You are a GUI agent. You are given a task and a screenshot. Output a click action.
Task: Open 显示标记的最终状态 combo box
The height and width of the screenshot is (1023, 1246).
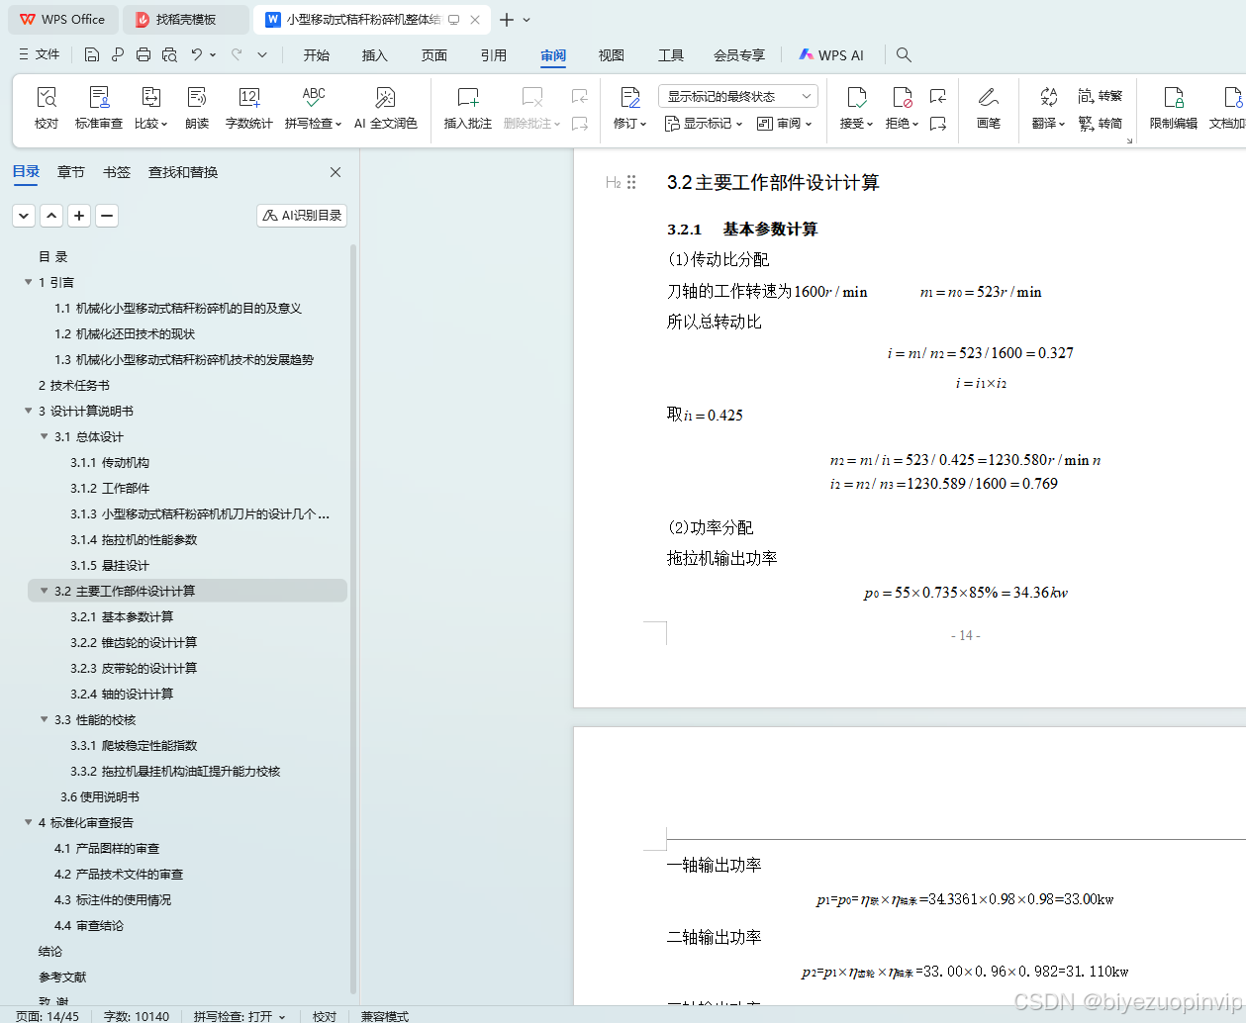pyautogui.click(x=737, y=96)
